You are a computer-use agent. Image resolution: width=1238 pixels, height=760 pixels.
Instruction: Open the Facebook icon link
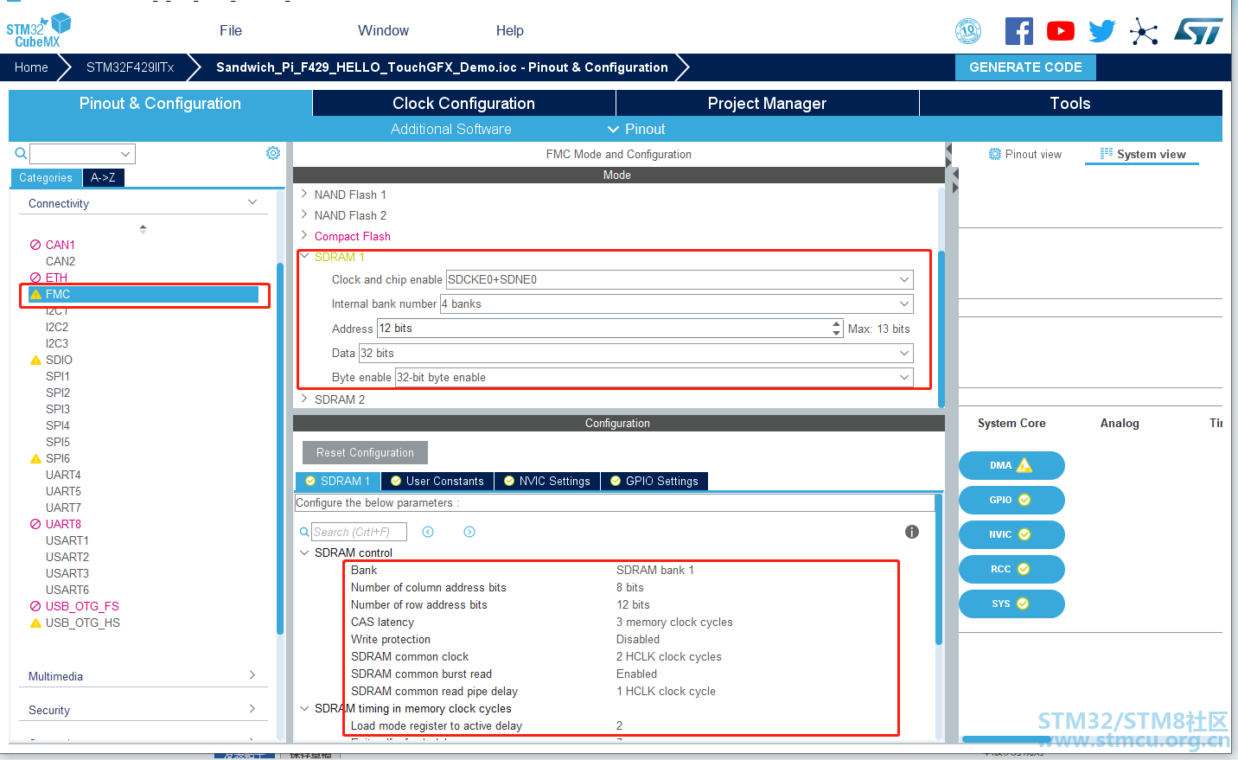tap(1019, 31)
